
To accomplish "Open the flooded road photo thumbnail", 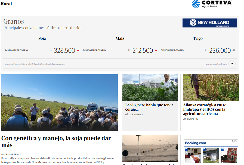I will coord(150,148).
